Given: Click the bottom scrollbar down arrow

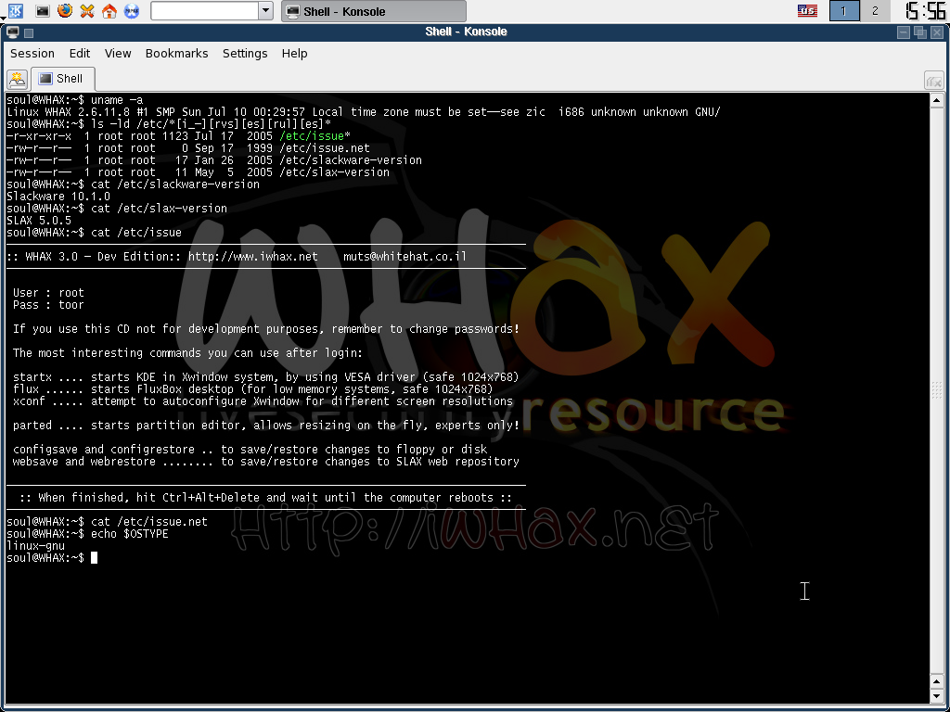Looking at the screenshot, I should click(936, 696).
